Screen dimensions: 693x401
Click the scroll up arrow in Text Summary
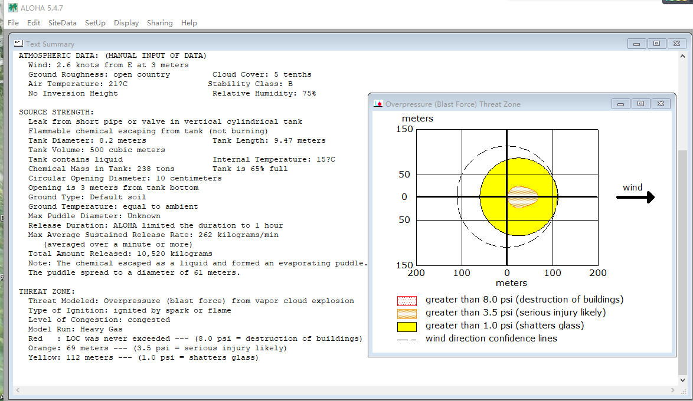(x=683, y=57)
